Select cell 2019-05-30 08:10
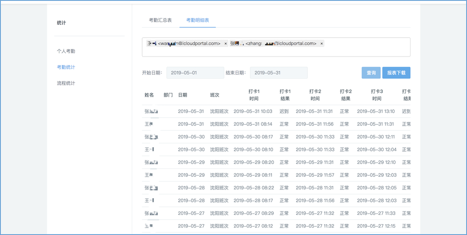Screen dimensions: 467x235 [253, 150]
